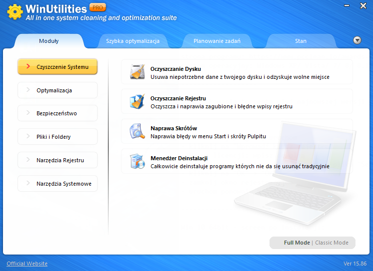373x271 pixels.
Task: Open the Szybka optymalizacja tab
Action: pyautogui.click(x=132, y=41)
